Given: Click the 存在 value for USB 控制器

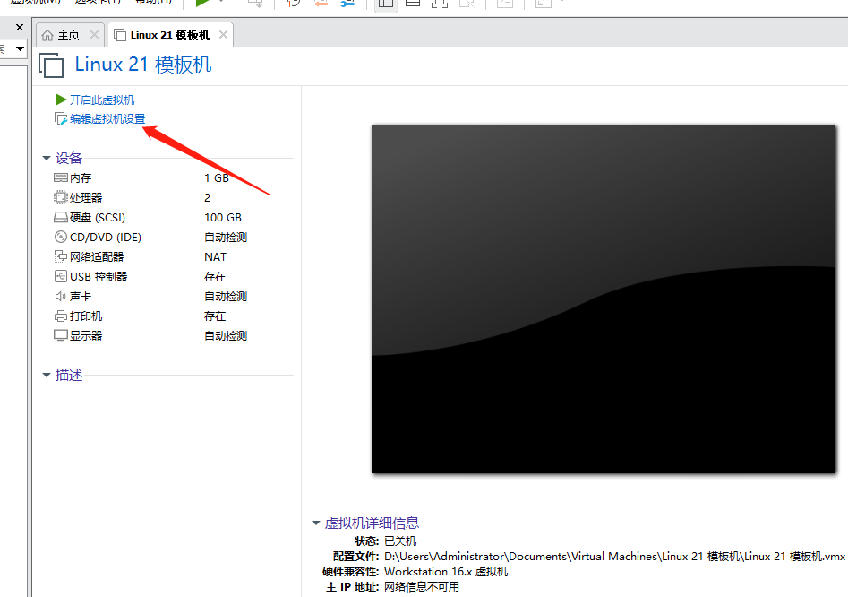Looking at the screenshot, I should pos(215,277).
